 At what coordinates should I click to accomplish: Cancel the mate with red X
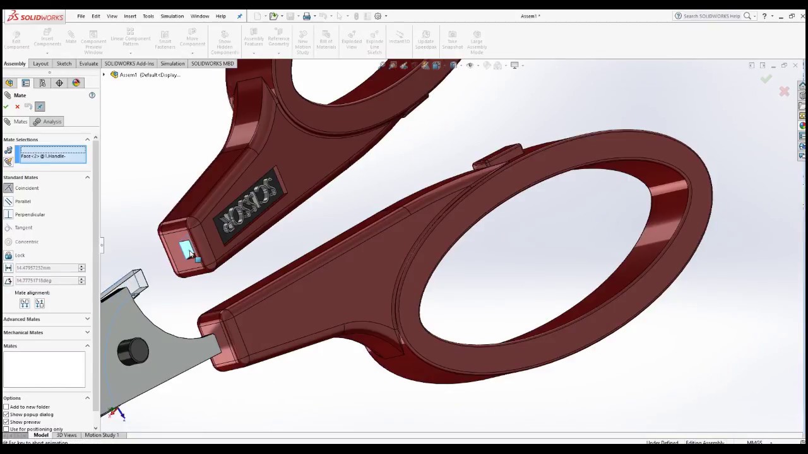17,107
